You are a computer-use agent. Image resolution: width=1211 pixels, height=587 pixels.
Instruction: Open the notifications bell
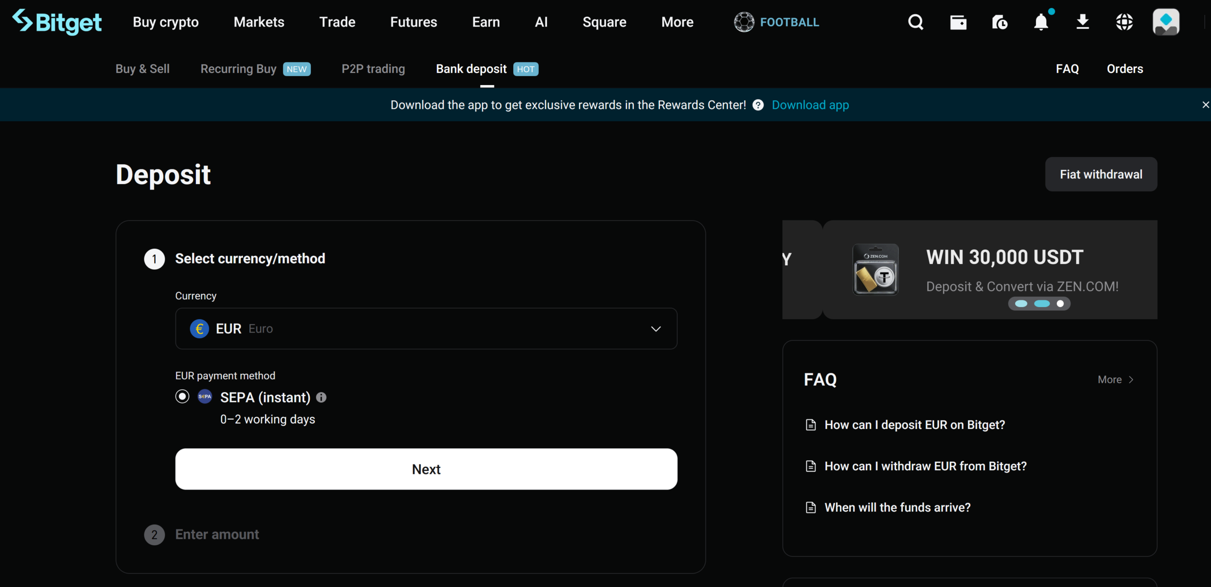pyautogui.click(x=1041, y=22)
